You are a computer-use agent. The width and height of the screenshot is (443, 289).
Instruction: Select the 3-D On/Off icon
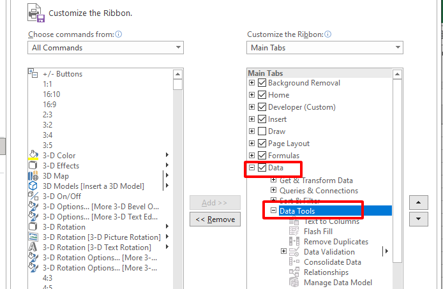tap(33, 196)
